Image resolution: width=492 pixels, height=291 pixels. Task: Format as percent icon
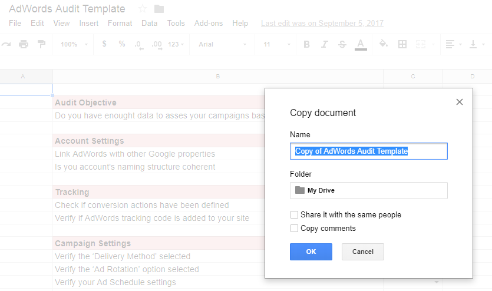(122, 44)
